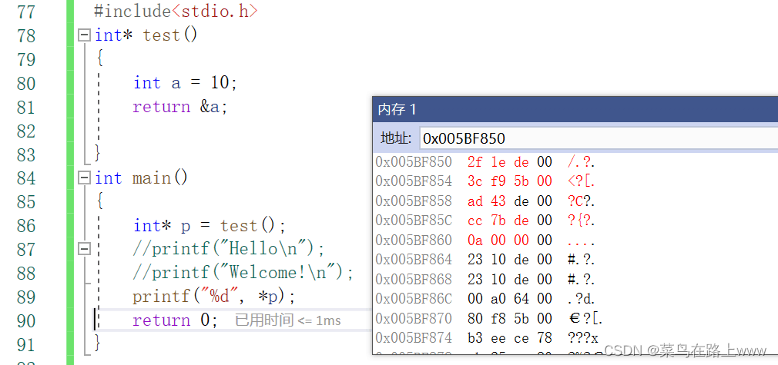The image size is (778, 365).
Task: Collapse the commented printf block at line 87
Action: click(85, 249)
